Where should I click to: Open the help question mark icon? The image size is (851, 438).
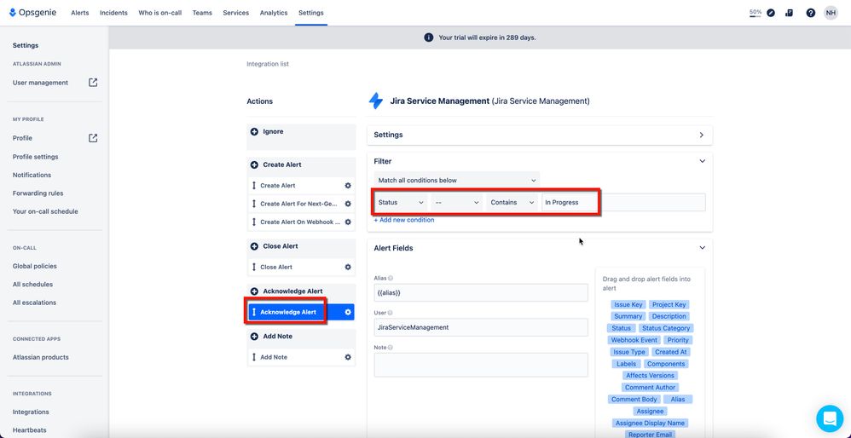coord(810,13)
